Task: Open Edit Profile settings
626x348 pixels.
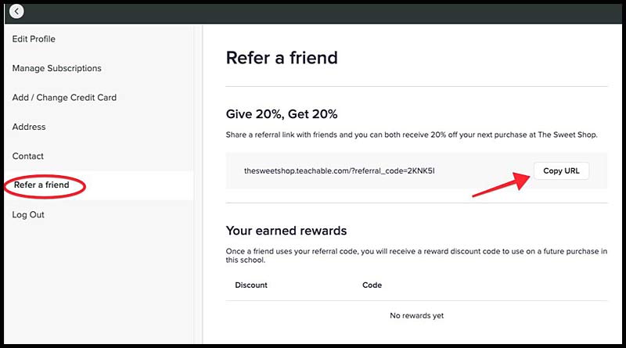Action: coord(34,39)
